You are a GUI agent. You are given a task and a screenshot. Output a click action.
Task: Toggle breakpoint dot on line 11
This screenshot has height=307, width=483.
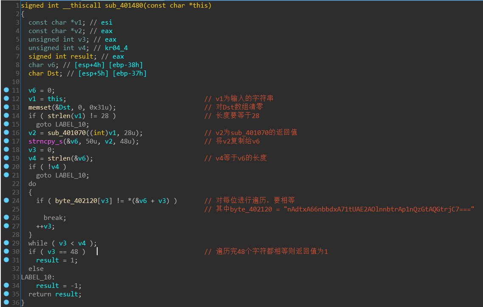6,90
